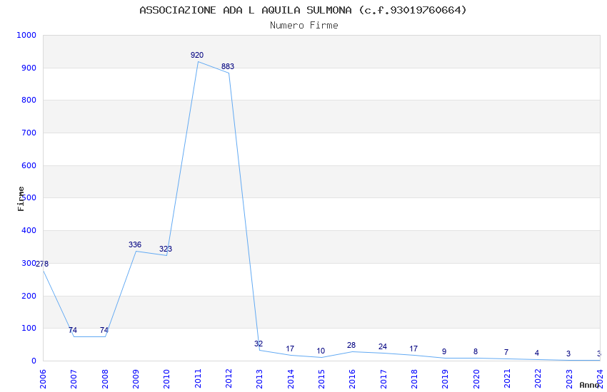Viewport: 607px width, 392px height.
Task: Click the data label 4
Action: pyautogui.click(x=537, y=353)
